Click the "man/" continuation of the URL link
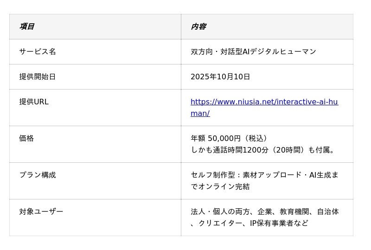Screen dimensions: 371x250 [200, 114]
